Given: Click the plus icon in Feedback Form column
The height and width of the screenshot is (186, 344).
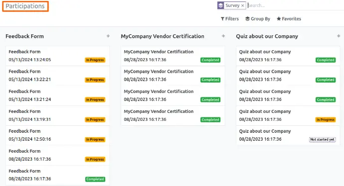Looking at the screenshot, I should pyautogui.click(x=108, y=36).
